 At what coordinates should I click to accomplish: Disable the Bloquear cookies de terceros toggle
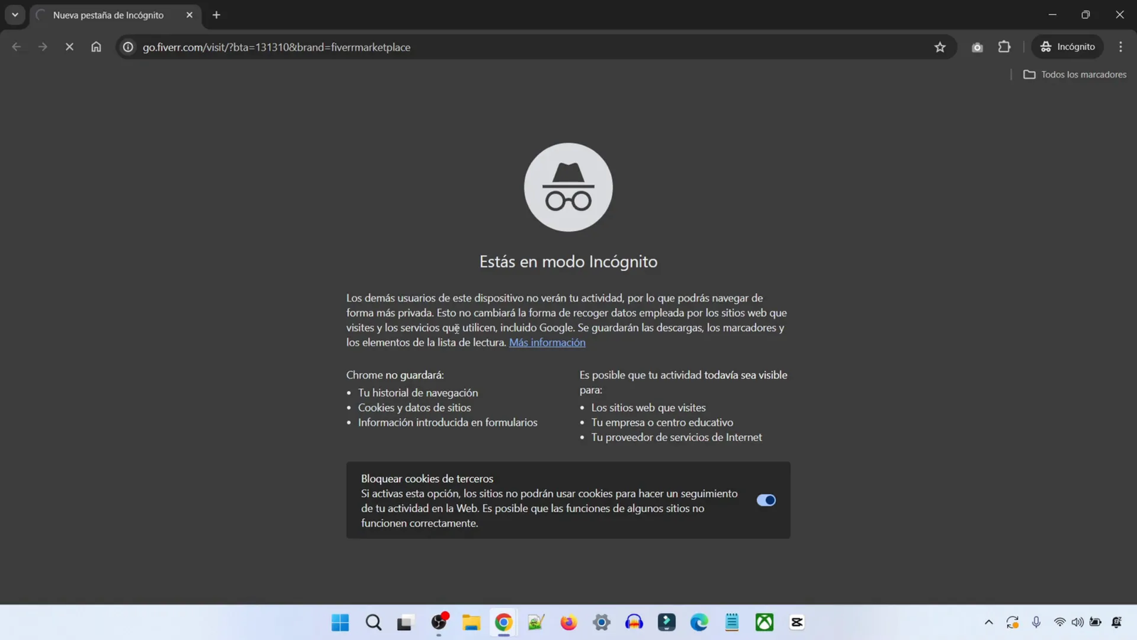pos(765,500)
